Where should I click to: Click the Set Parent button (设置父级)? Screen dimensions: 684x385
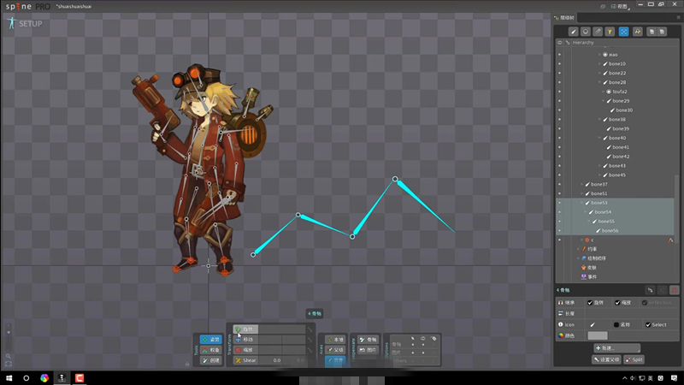[606, 359]
